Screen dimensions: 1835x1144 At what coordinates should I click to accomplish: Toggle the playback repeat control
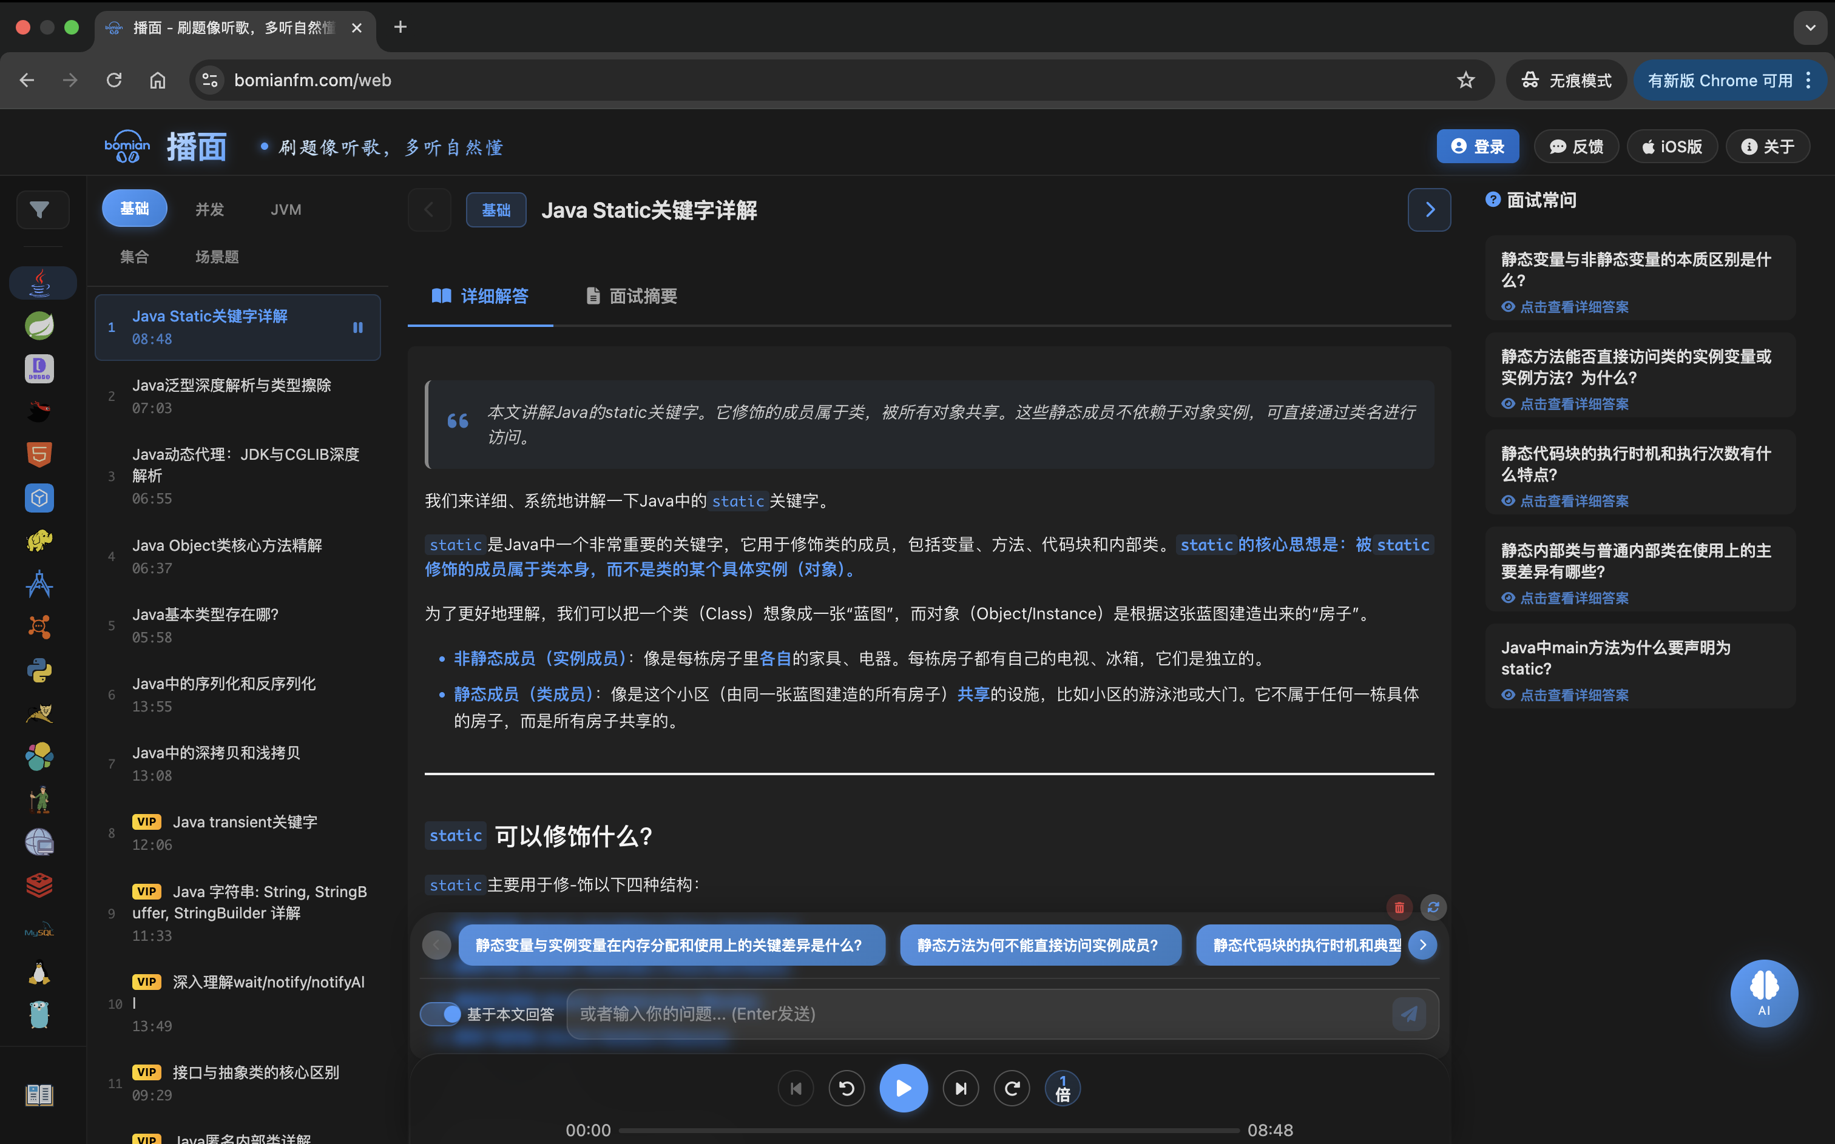(x=1012, y=1087)
